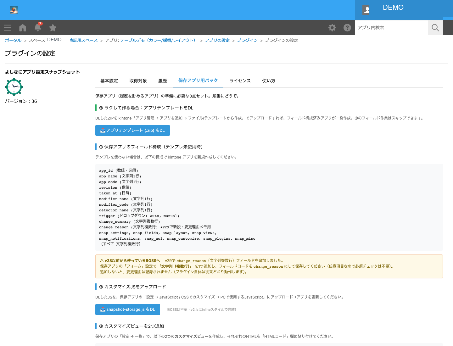Open the favorites star icon
Image resolution: width=453 pixels, height=346 pixels.
[x=53, y=28]
